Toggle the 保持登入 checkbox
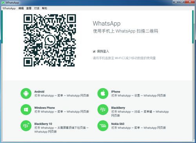This screenshot has height=143, width=196. click(x=94, y=51)
